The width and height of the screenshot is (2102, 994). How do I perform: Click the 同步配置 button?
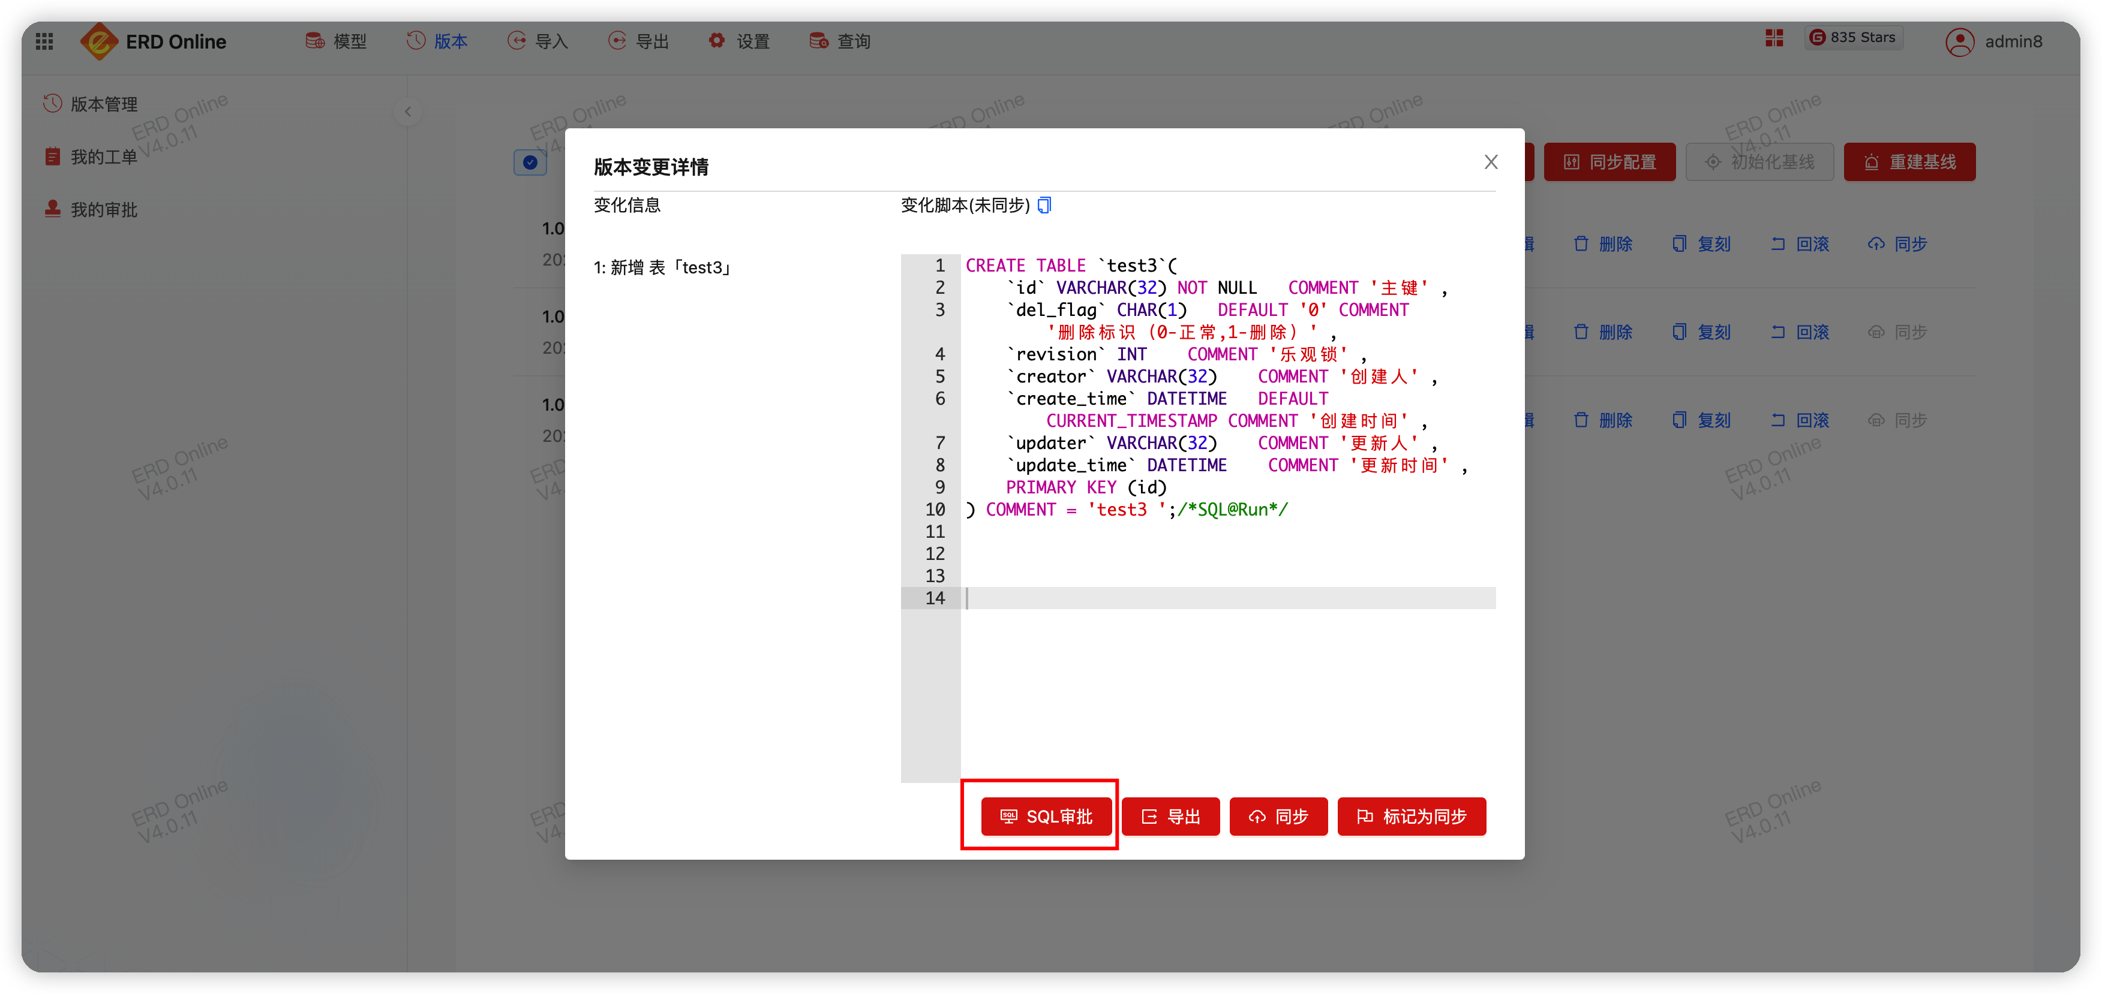pos(1609,162)
